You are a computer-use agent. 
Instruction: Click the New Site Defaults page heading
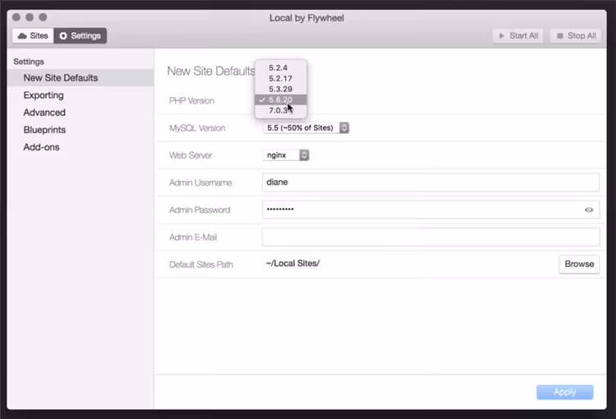(211, 71)
